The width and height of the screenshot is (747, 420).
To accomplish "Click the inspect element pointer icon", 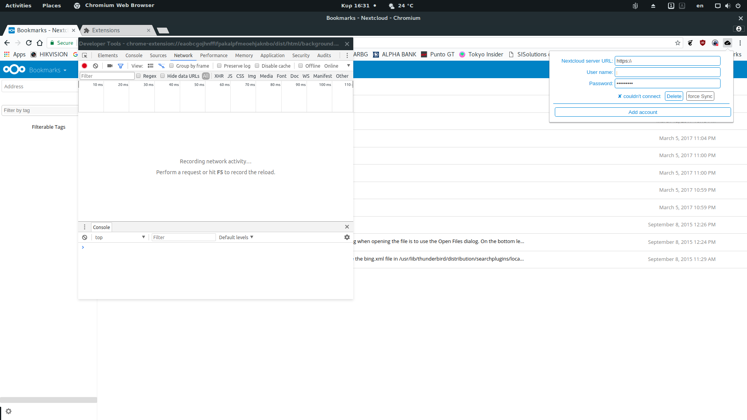I will pyautogui.click(x=85, y=56).
